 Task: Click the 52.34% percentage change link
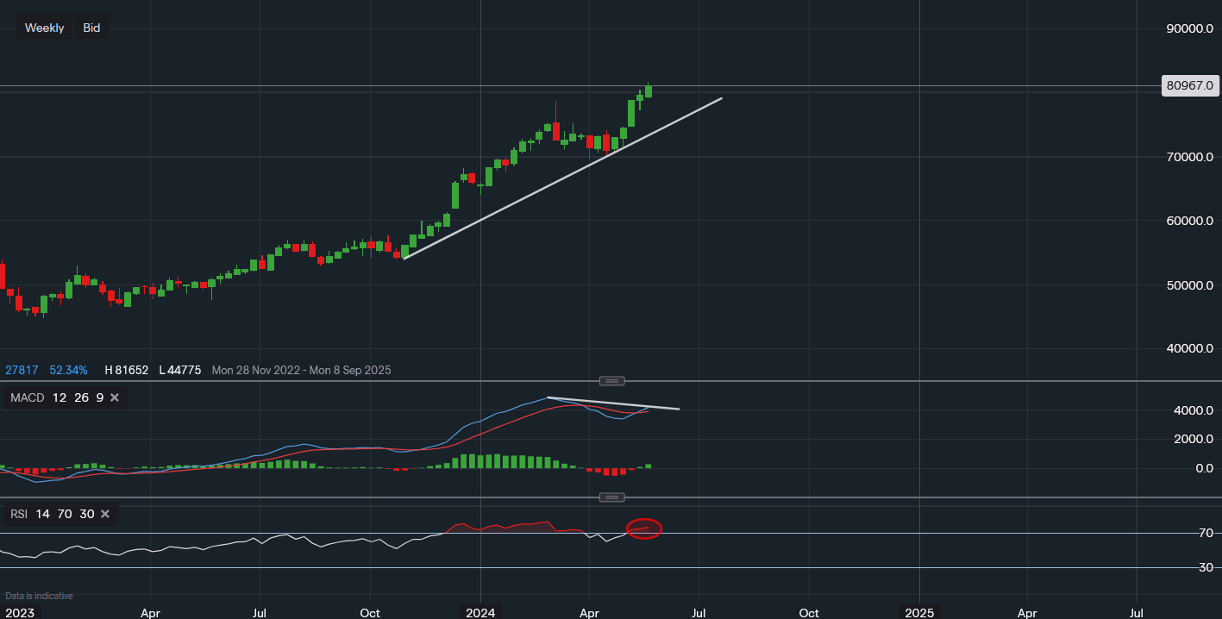point(68,370)
